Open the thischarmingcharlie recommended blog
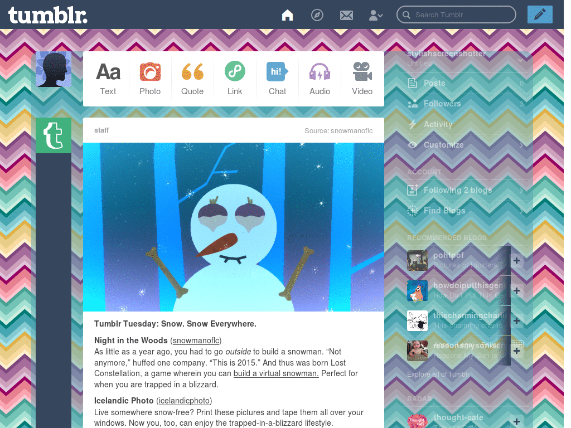571x428 pixels. coord(469,315)
